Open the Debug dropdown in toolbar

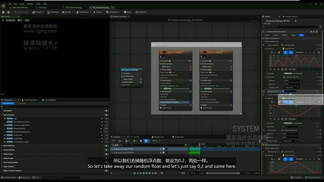(x=98, y=12)
